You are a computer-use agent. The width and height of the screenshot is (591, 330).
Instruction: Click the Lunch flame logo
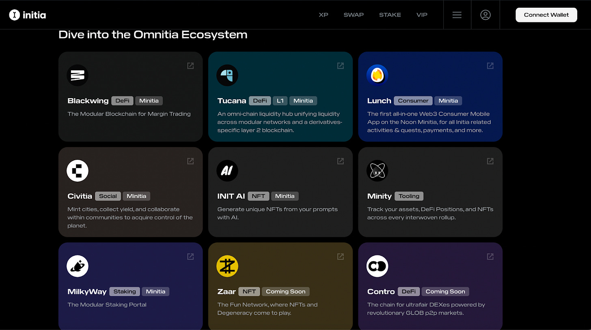377,75
